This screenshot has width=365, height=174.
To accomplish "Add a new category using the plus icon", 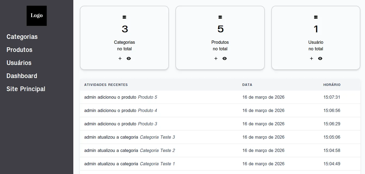I will coord(120,58).
